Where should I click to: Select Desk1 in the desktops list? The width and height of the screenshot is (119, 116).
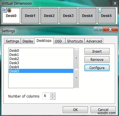[x=41, y=55]
